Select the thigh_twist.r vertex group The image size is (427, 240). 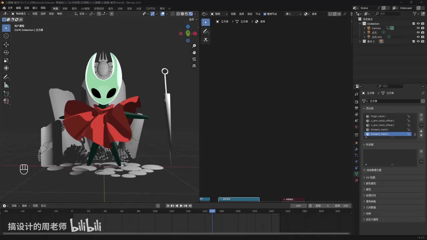click(x=378, y=116)
